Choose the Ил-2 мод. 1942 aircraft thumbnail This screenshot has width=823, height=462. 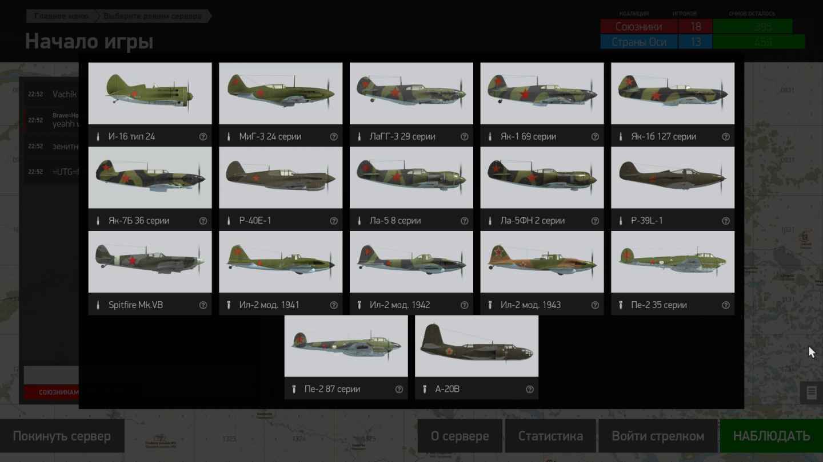pyautogui.click(x=411, y=262)
